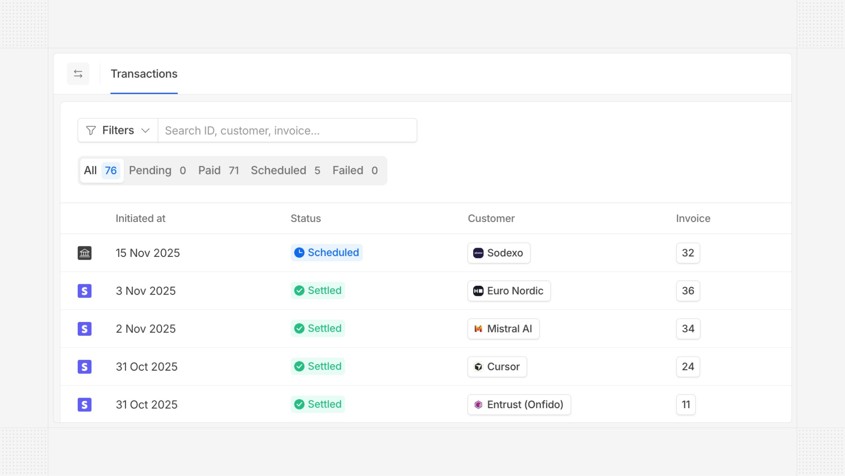Select the All 76 filter tab
This screenshot has width=845, height=476.
click(101, 170)
